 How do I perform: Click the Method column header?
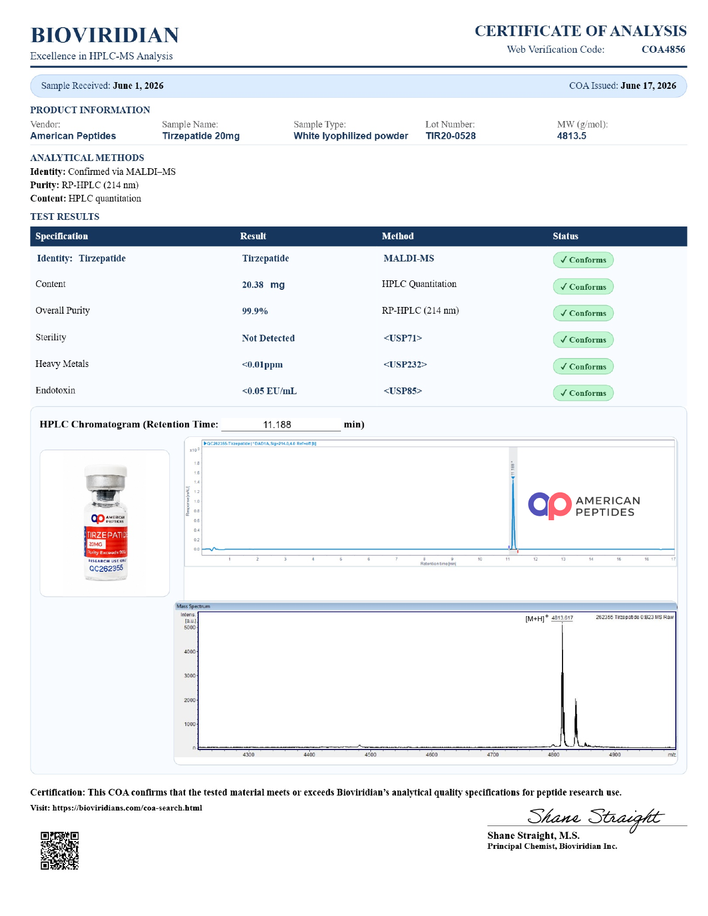(x=398, y=236)
